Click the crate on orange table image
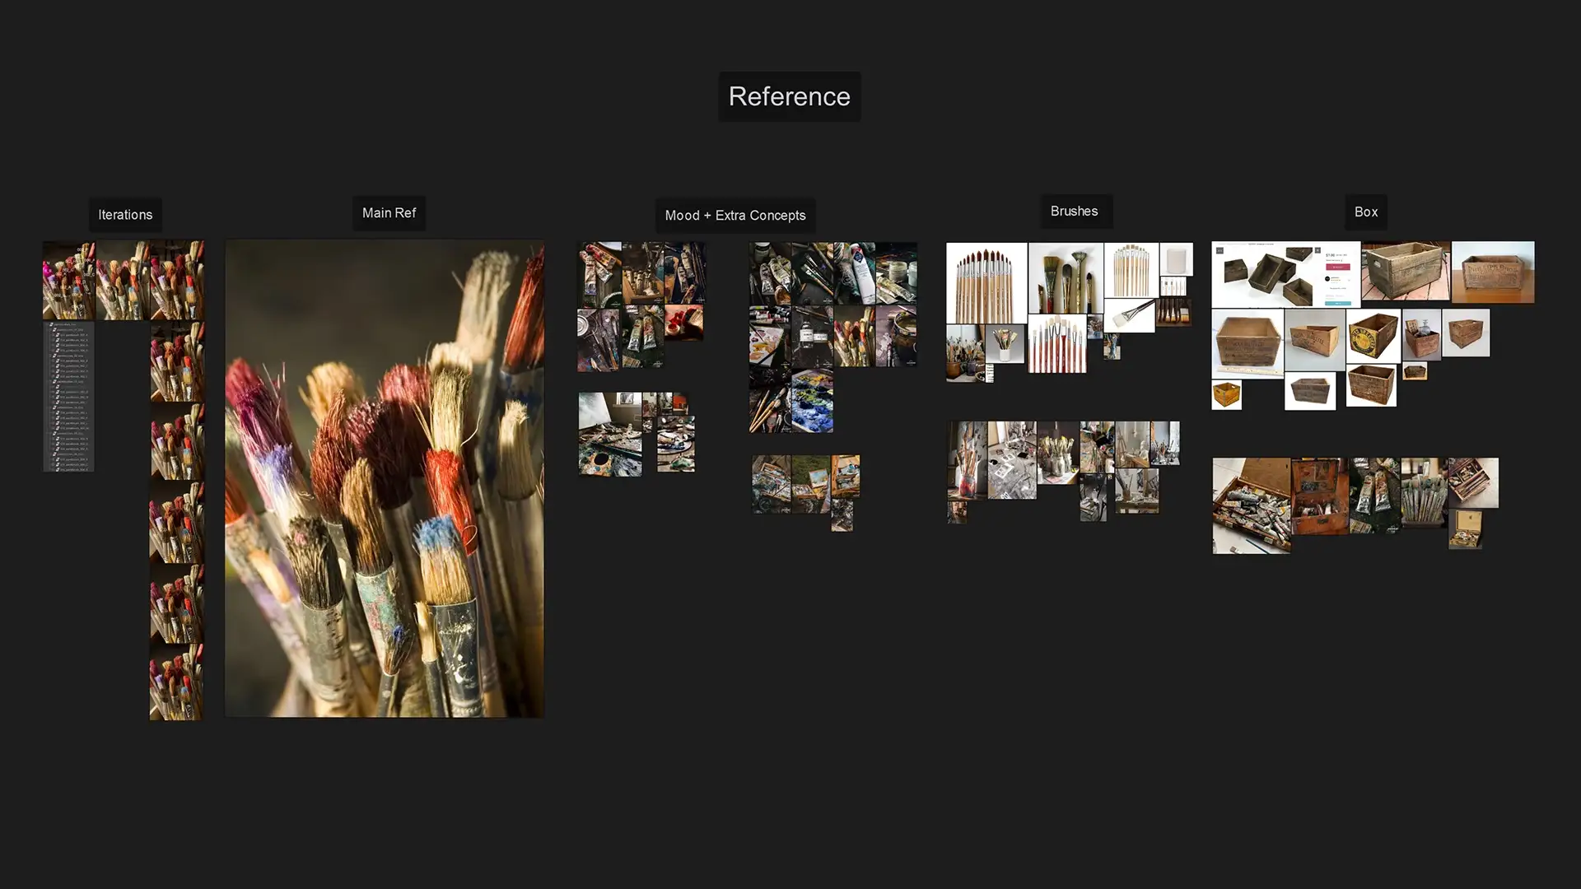The image size is (1581, 889). tap(1492, 272)
